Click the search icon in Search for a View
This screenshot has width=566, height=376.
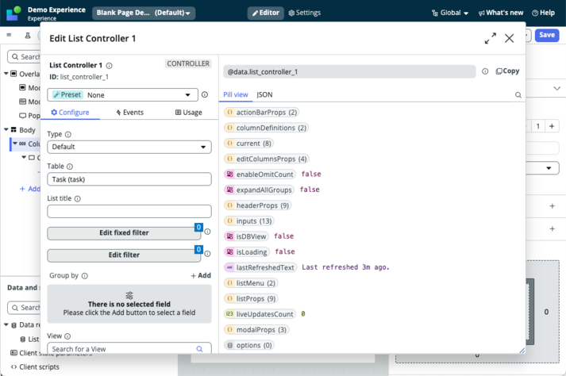tap(199, 349)
